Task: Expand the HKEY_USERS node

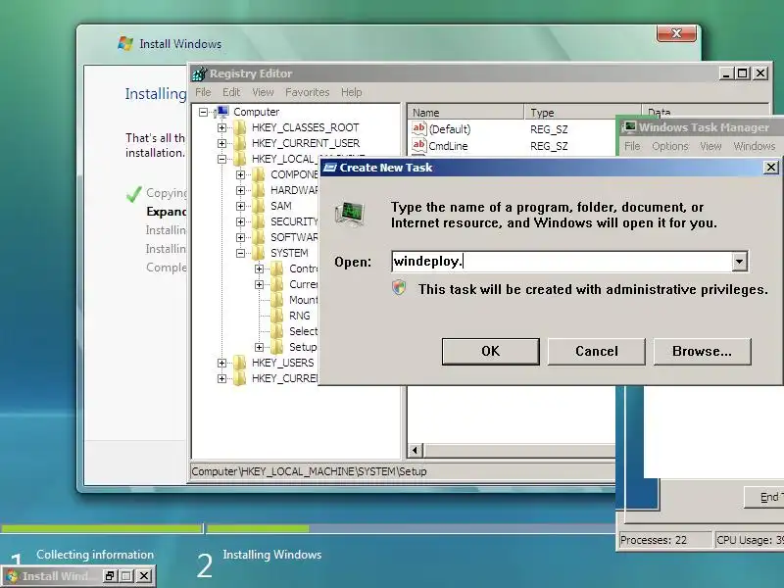Action: (x=222, y=363)
